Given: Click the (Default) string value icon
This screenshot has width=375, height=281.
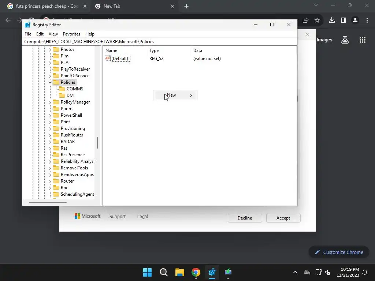Looking at the screenshot, I should (x=108, y=58).
